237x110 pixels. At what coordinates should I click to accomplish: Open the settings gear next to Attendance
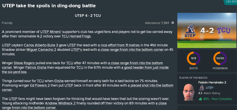pyautogui.click(x=173, y=23)
